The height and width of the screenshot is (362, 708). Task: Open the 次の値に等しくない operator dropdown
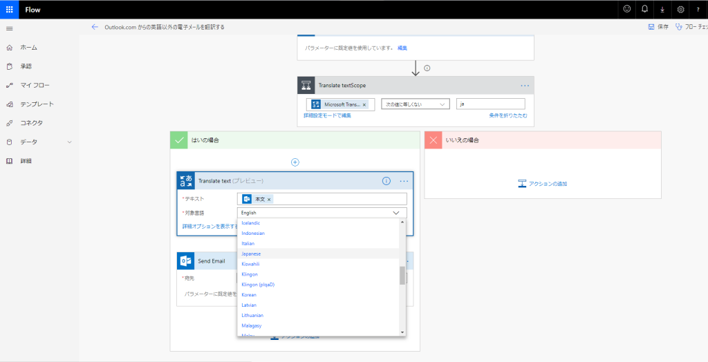point(416,104)
